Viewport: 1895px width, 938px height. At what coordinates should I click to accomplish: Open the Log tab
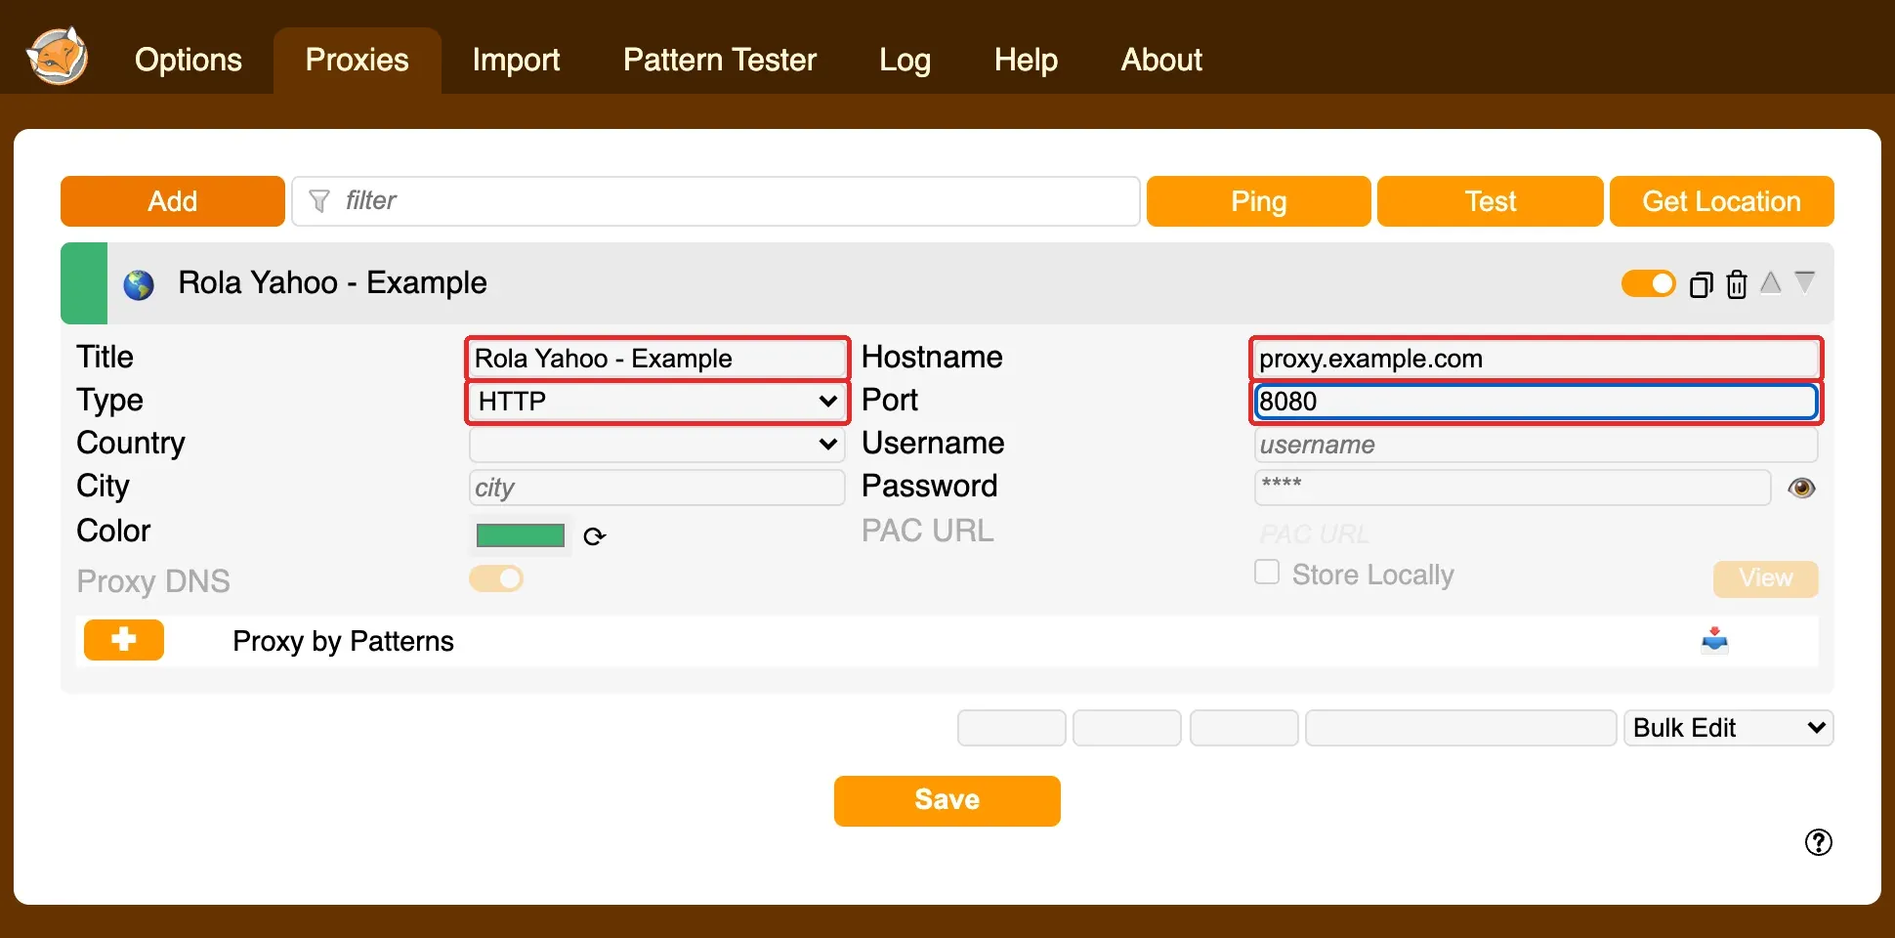[x=905, y=60]
